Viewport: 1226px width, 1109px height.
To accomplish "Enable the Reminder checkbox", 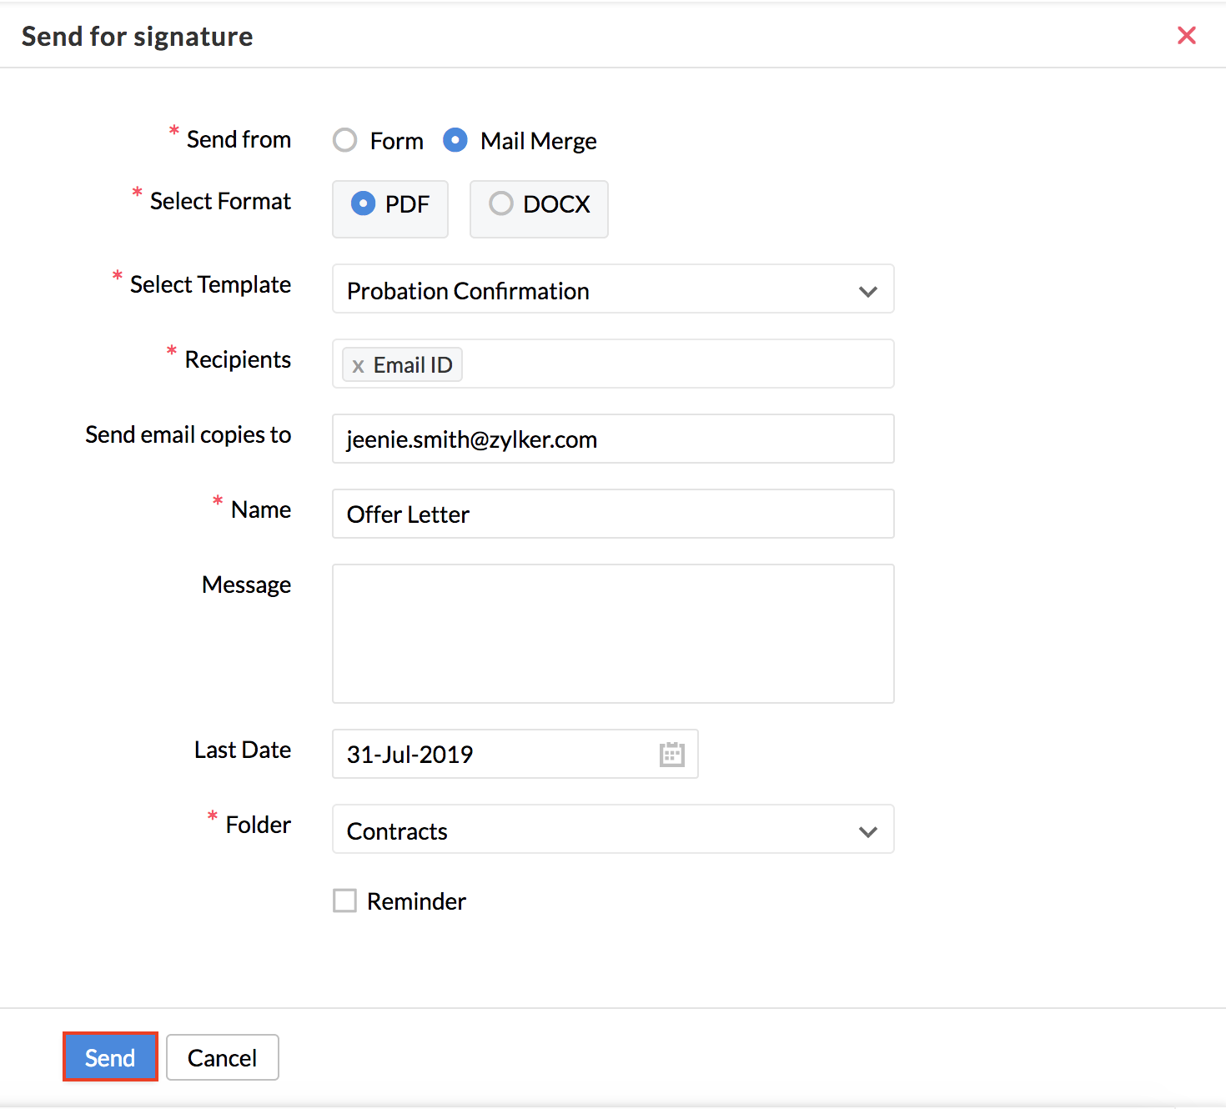I will tap(344, 901).
